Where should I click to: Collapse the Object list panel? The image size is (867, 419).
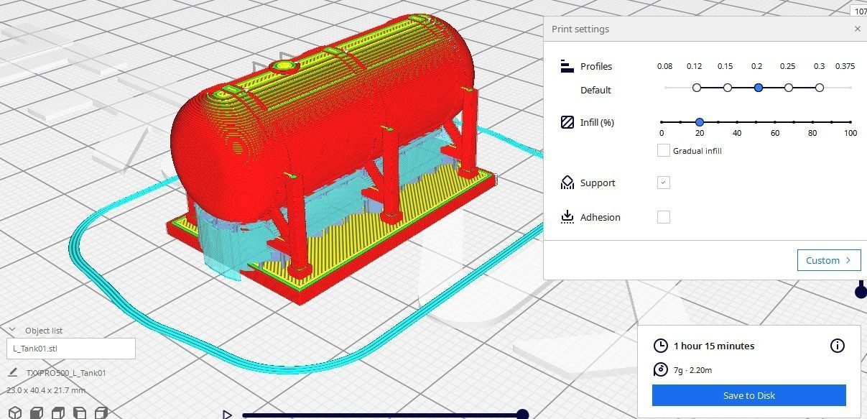click(13, 330)
